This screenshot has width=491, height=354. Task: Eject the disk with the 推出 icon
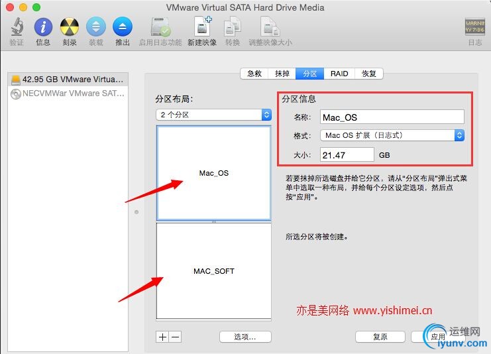click(x=123, y=27)
